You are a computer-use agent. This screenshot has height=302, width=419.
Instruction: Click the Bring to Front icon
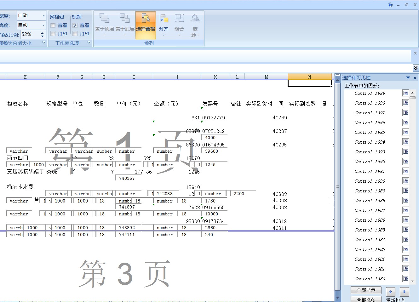point(104,18)
